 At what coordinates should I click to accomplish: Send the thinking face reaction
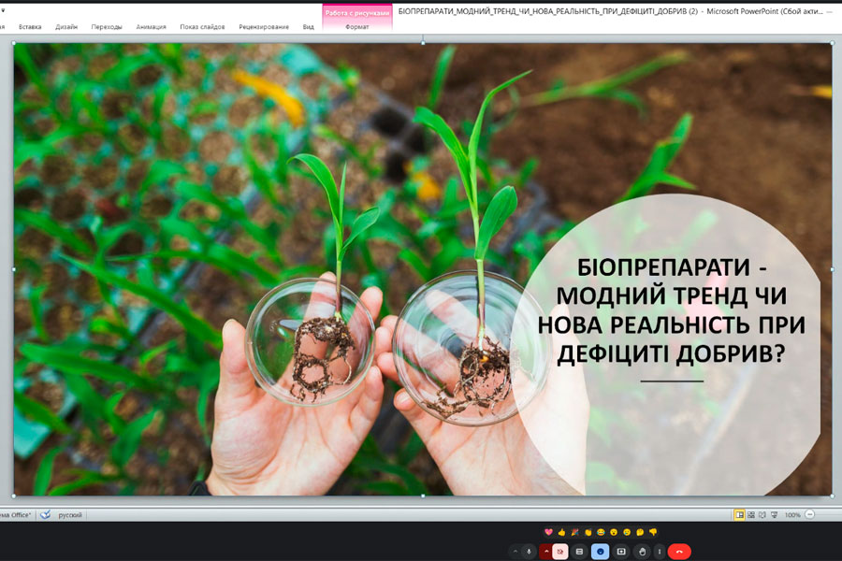point(640,532)
